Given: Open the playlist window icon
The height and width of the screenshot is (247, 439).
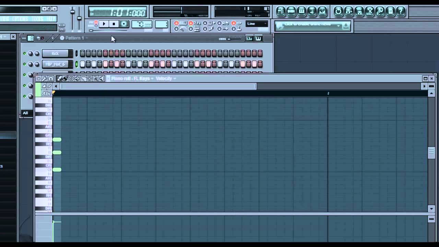Looking at the screenshot, I should tap(281, 11).
